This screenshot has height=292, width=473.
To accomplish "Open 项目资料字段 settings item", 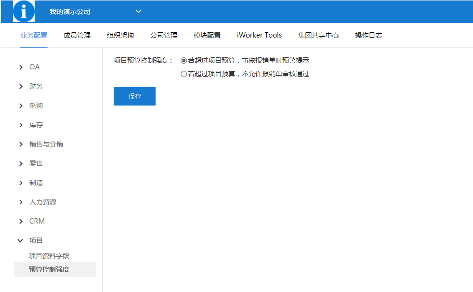I will click(49, 256).
